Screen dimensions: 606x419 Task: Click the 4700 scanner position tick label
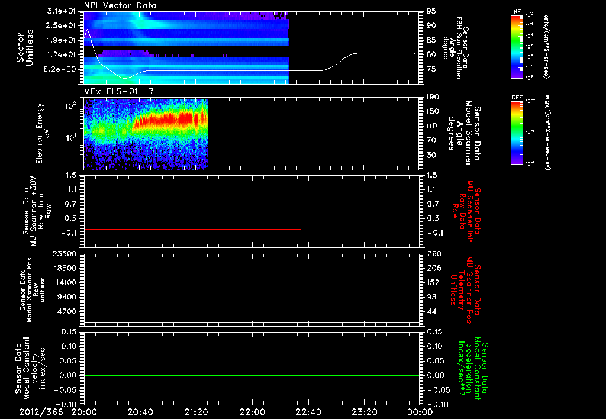[67, 311]
